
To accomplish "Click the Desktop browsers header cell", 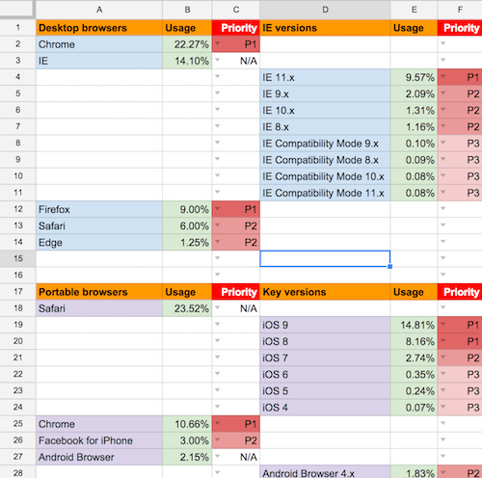I will tap(99, 28).
